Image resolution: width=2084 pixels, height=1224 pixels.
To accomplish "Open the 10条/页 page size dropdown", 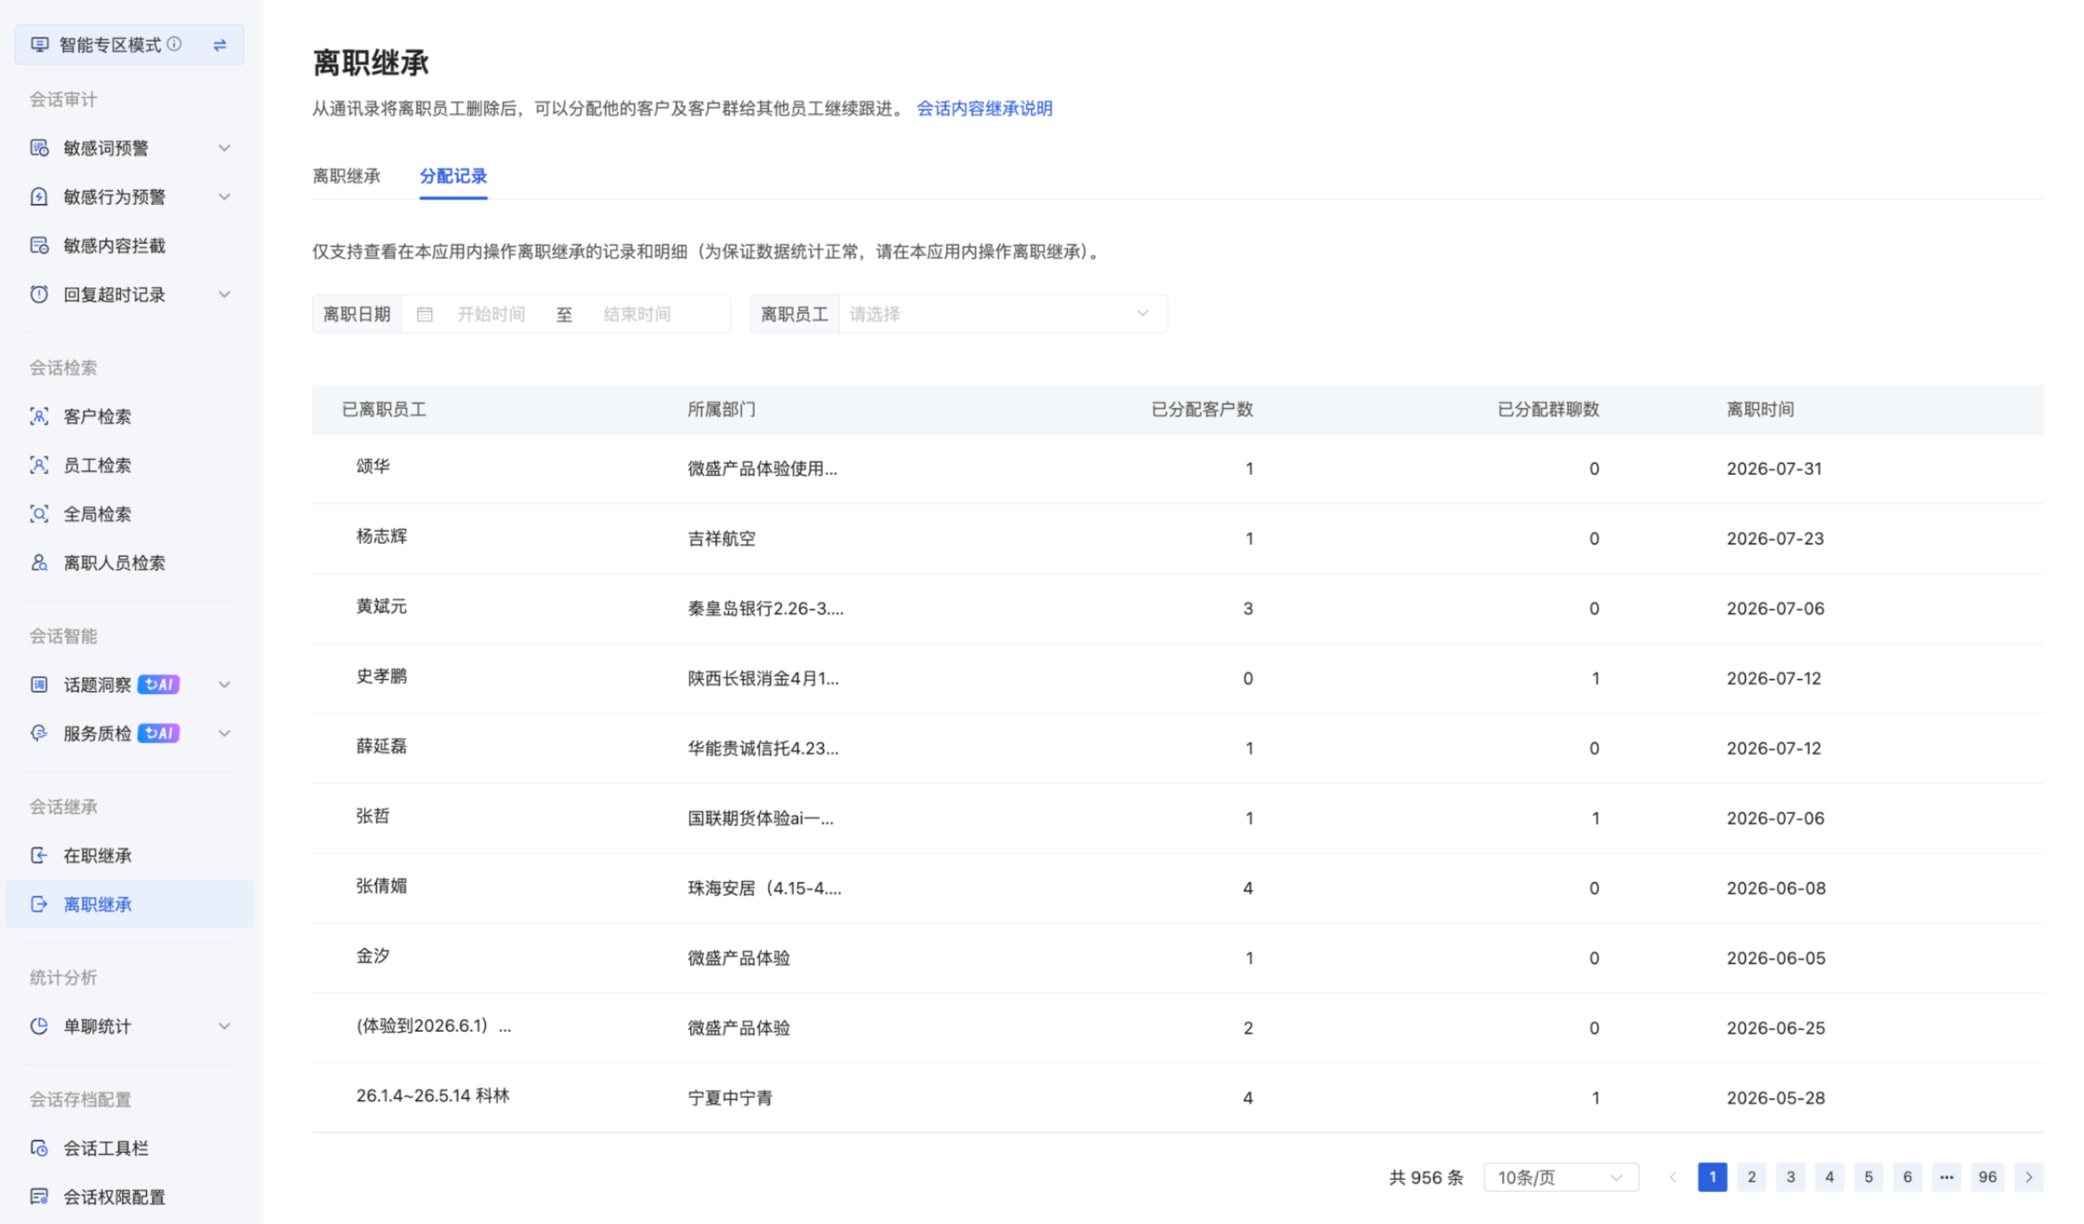I will [x=1561, y=1177].
